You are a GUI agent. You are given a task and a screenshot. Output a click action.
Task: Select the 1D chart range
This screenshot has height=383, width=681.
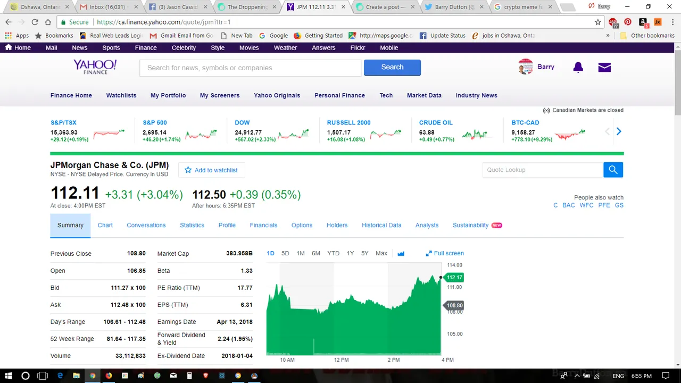tap(270, 253)
